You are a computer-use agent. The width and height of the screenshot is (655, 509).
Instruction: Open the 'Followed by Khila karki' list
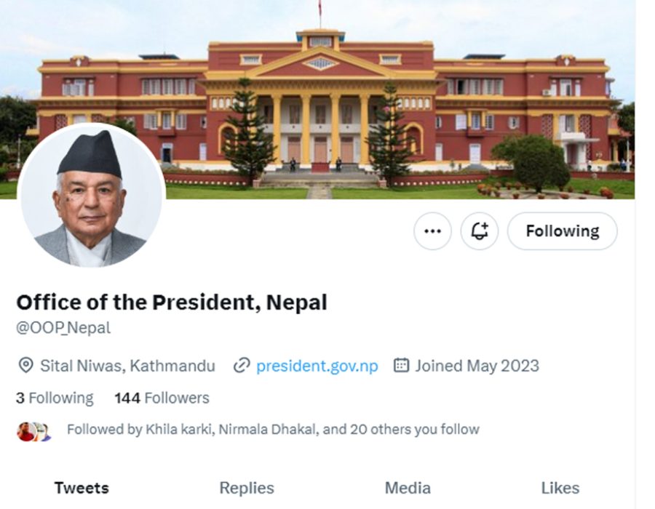coord(273,430)
